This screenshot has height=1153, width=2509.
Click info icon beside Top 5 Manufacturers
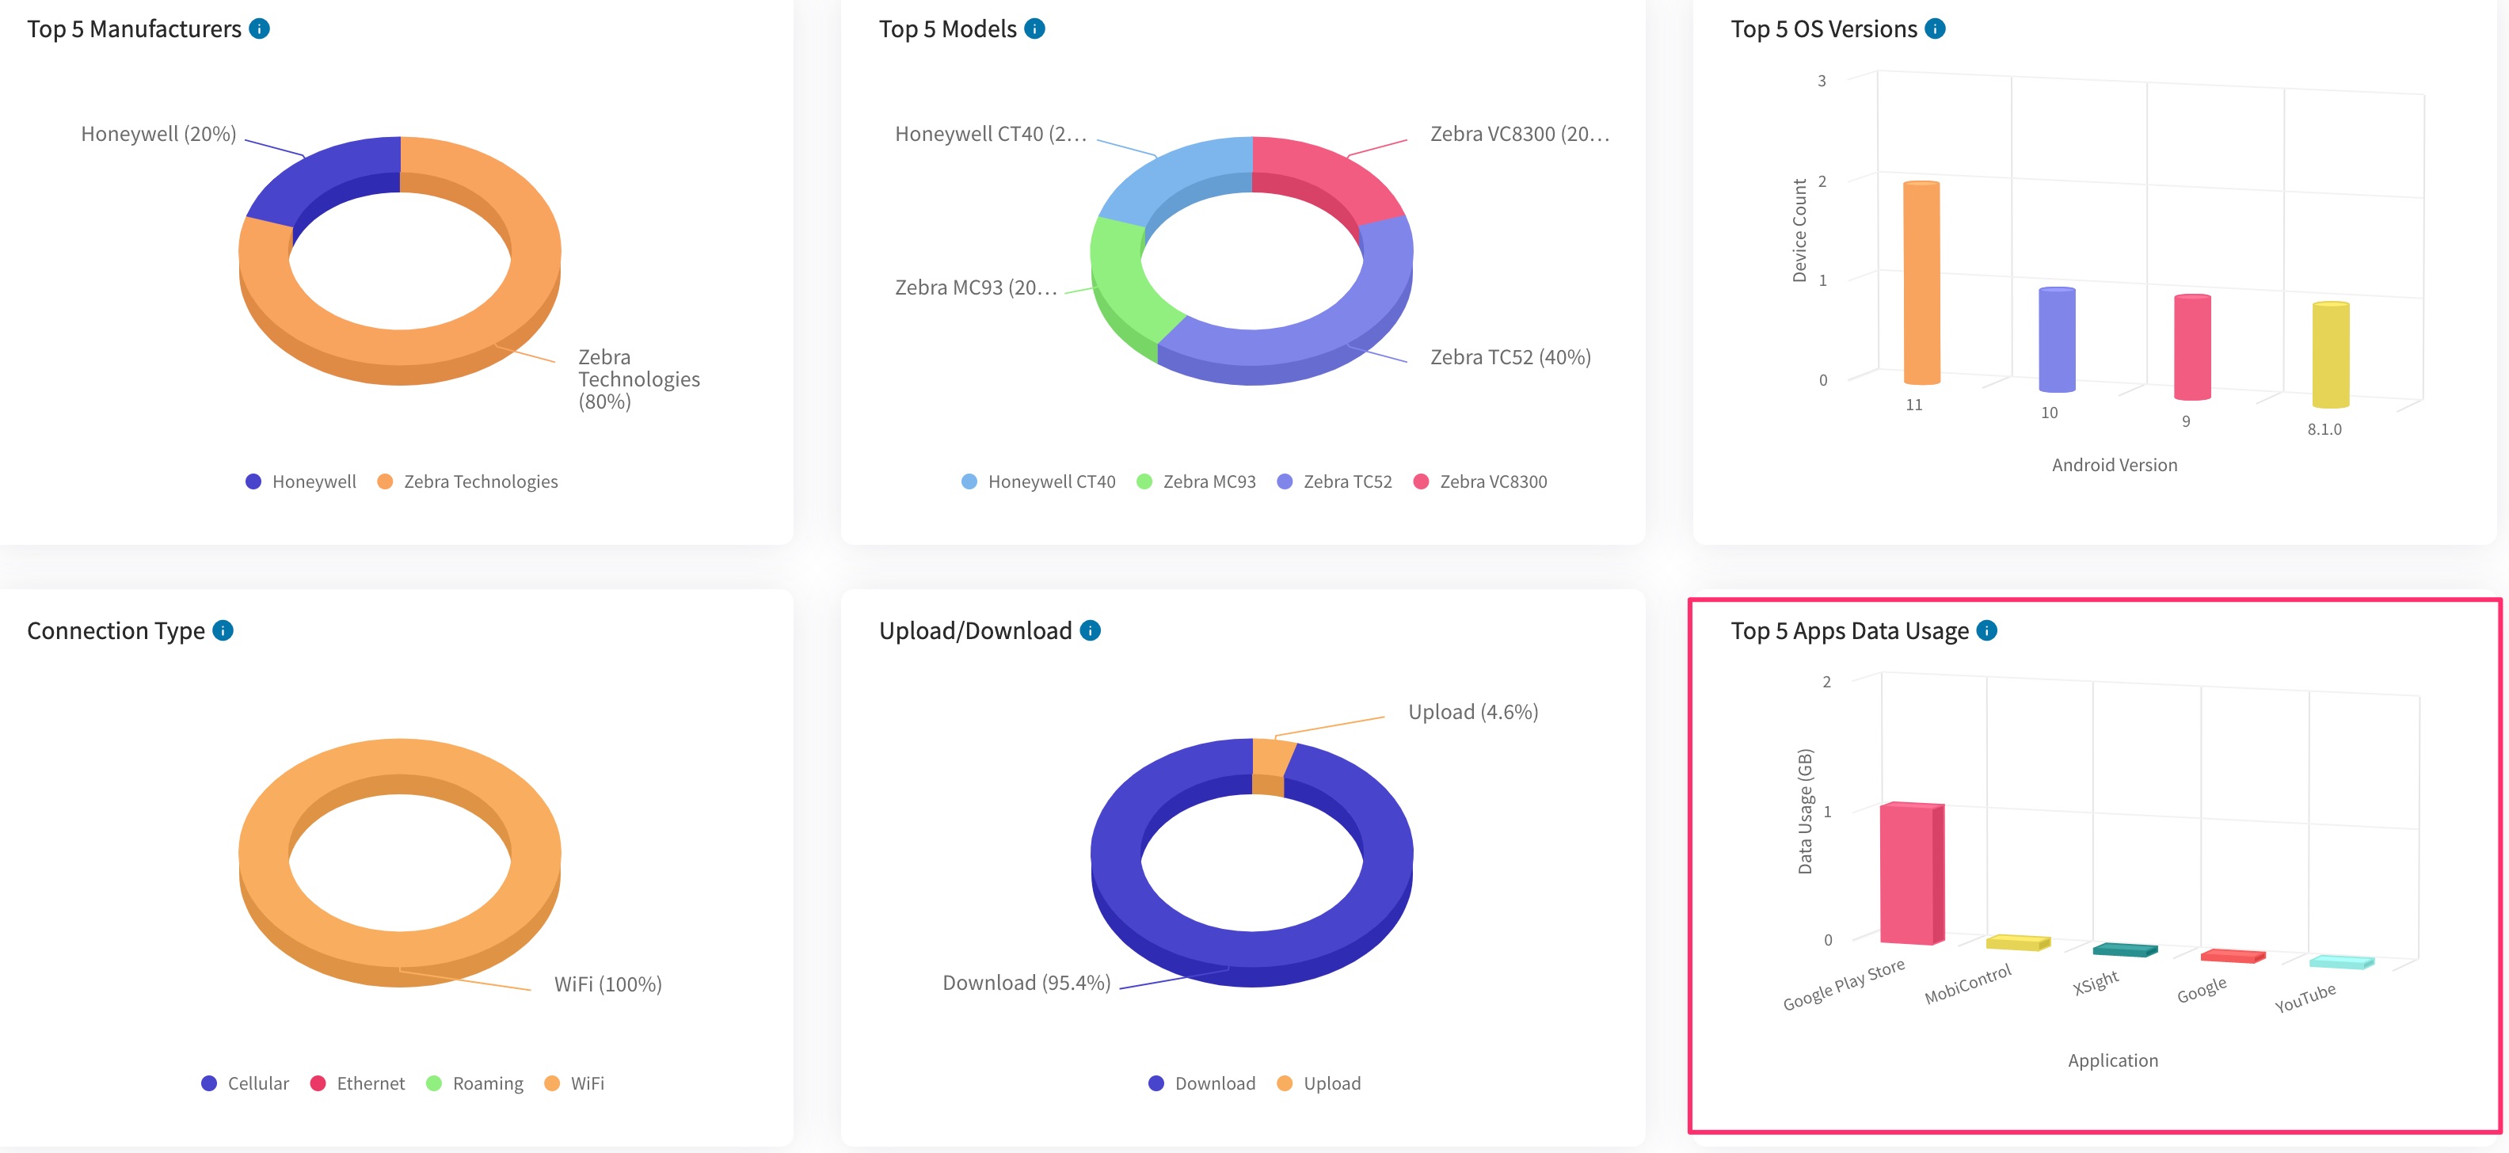tap(259, 29)
